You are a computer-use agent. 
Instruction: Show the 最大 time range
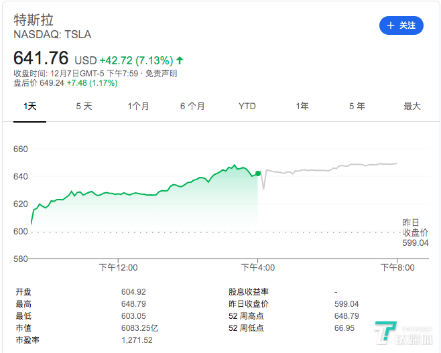pyautogui.click(x=412, y=106)
